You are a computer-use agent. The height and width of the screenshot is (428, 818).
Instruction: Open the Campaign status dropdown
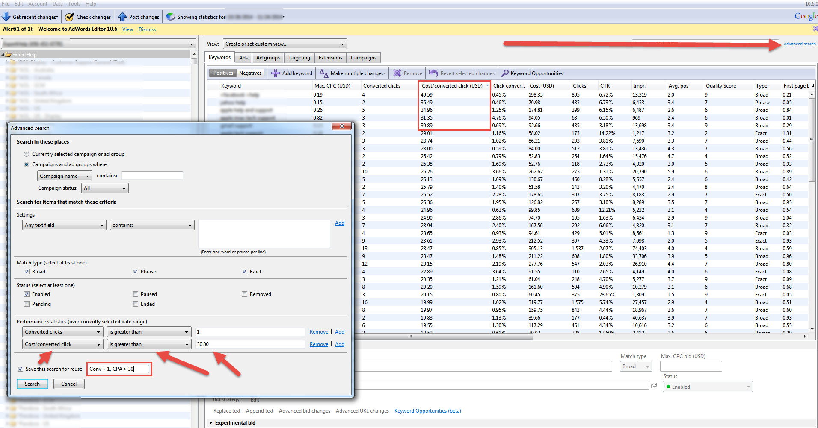105,188
